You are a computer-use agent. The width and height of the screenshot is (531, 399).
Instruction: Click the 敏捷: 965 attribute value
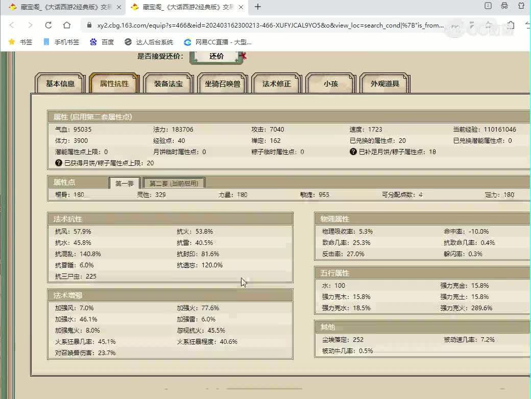point(315,194)
